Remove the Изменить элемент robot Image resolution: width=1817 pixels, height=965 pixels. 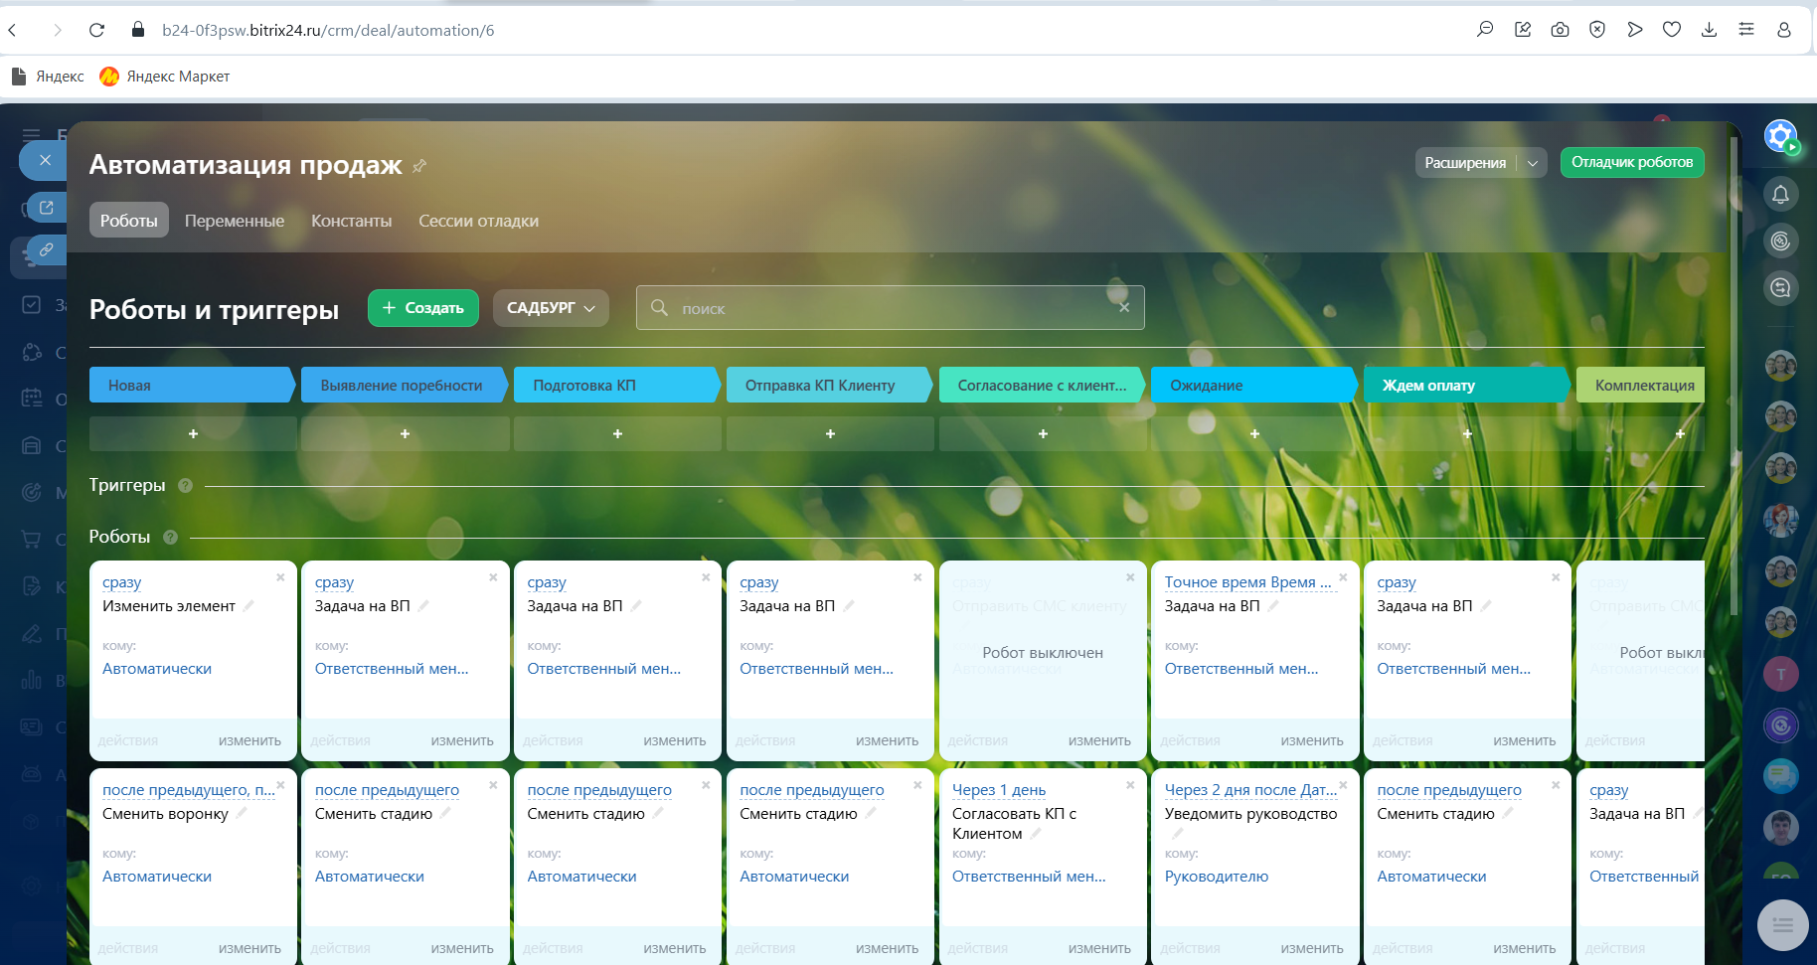pos(280,577)
